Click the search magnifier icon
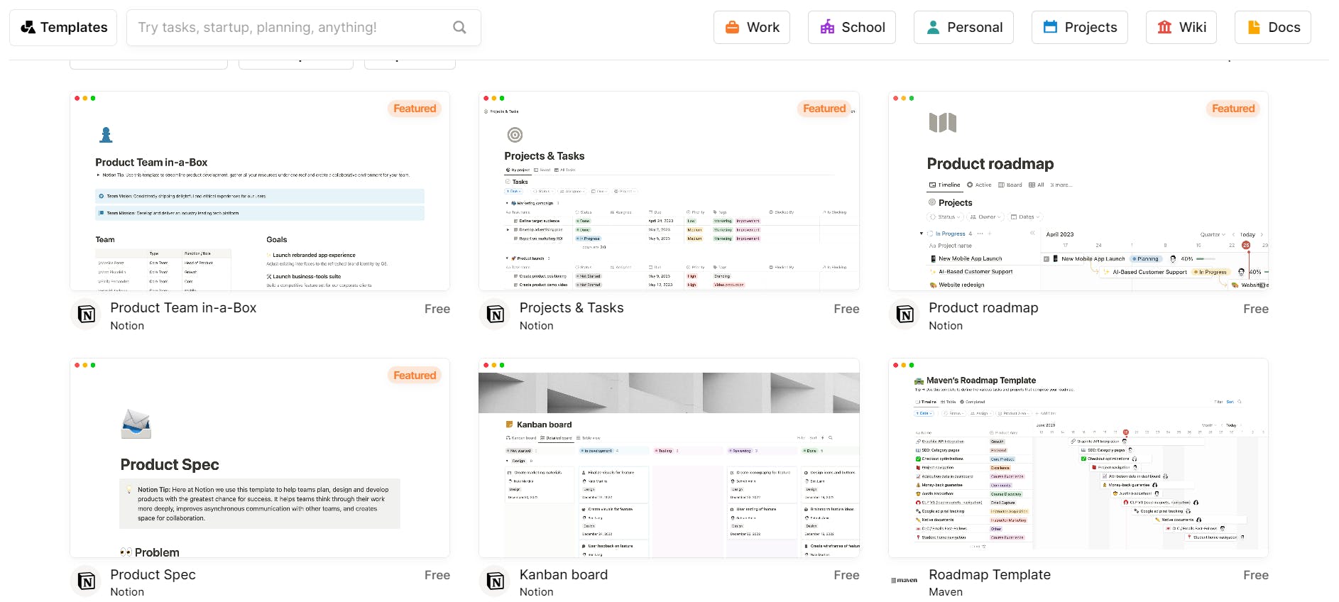Image resolution: width=1339 pixels, height=602 pixels. pos(459,27)
